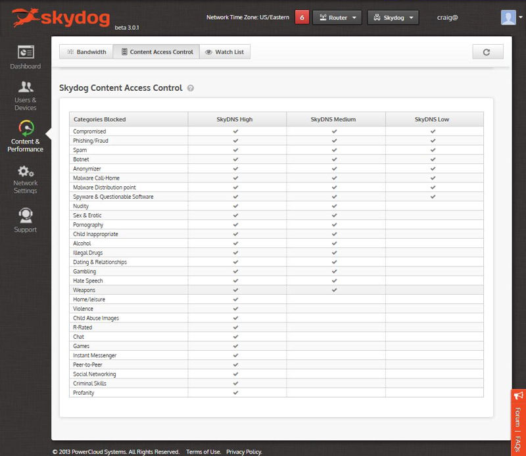Select the Malware Call-Home category
This screenshot has width=526, height=456.
[96, 178]
